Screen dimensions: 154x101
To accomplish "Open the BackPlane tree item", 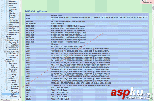I will pyautogui.click(x=15, y=46).
